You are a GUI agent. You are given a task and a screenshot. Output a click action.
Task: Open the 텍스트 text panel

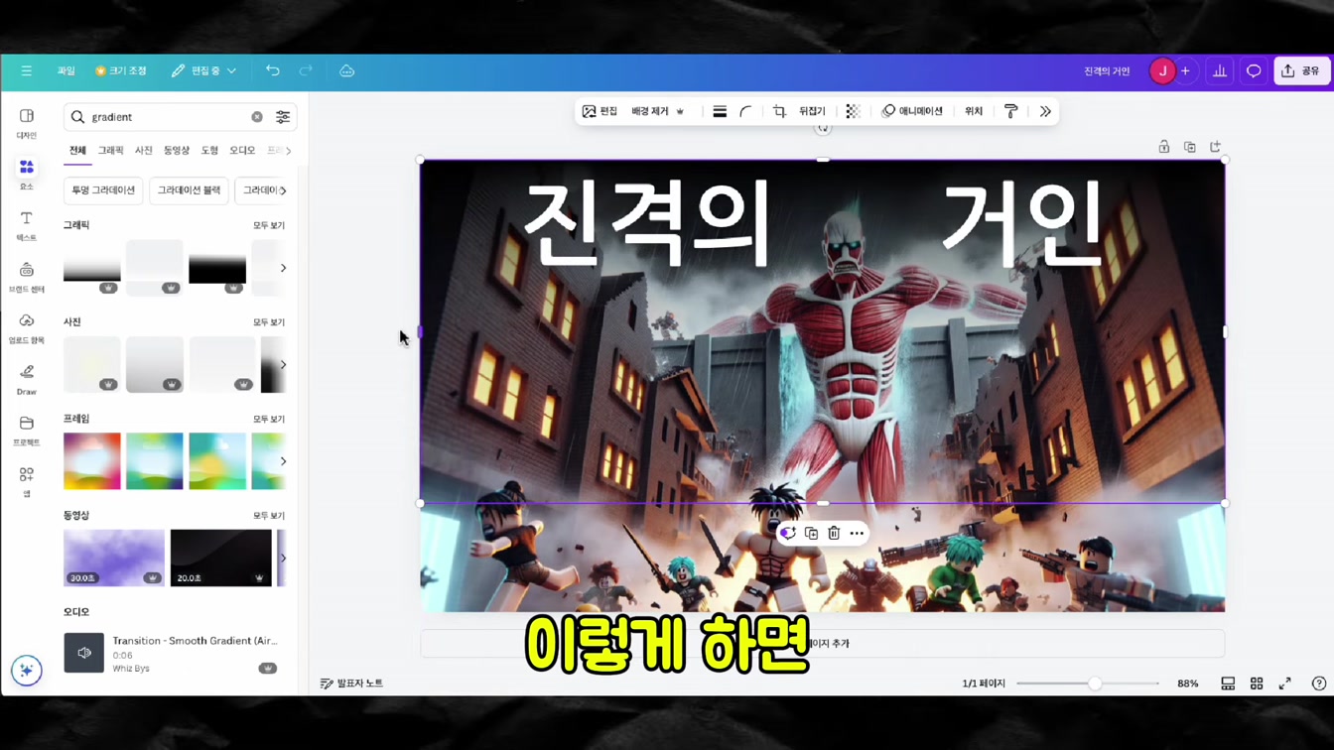[x=27, y=226]
